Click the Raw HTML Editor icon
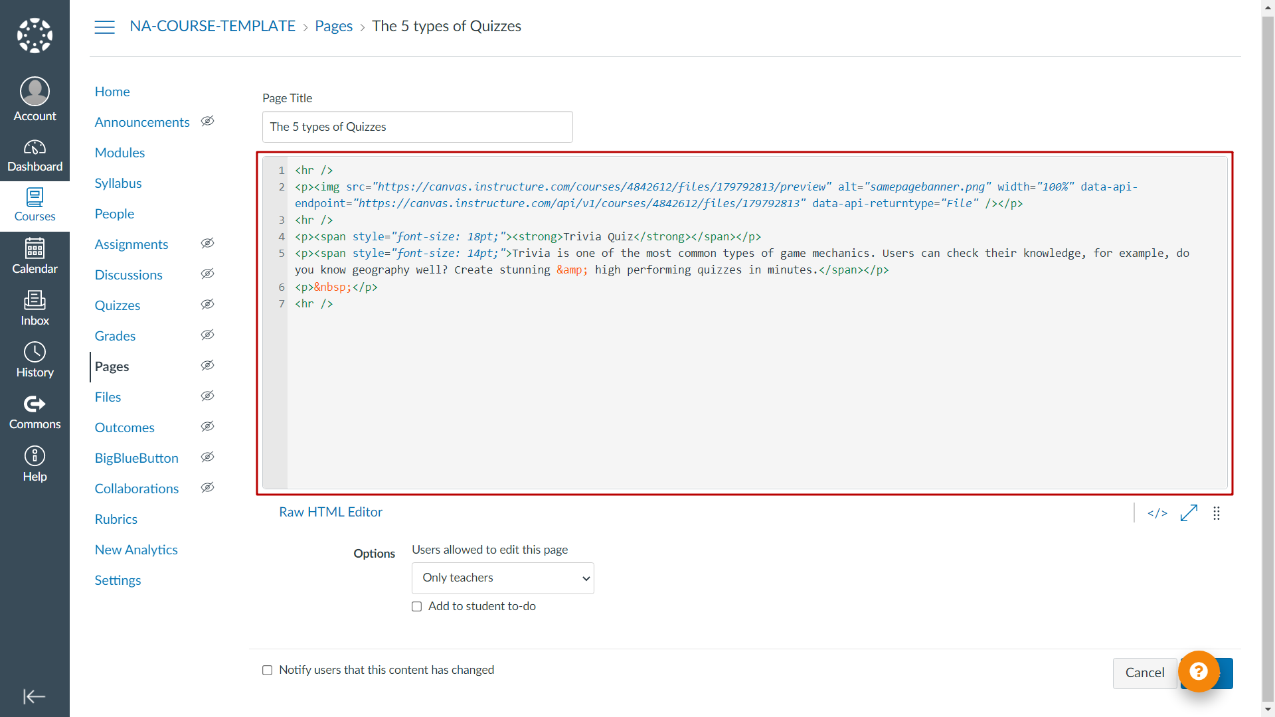Screen dimensions: 1275x717 point(1157,513)
